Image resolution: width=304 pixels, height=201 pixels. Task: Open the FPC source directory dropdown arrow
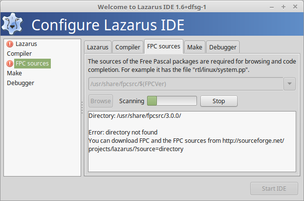pos(289,84)
